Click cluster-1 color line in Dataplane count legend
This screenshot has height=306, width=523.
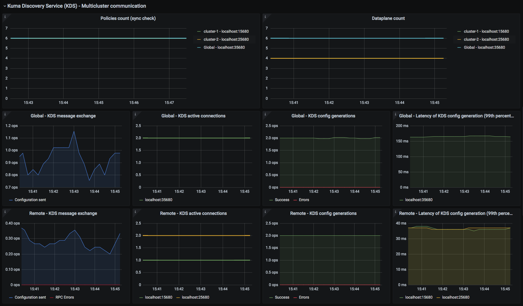click(459, 31)
